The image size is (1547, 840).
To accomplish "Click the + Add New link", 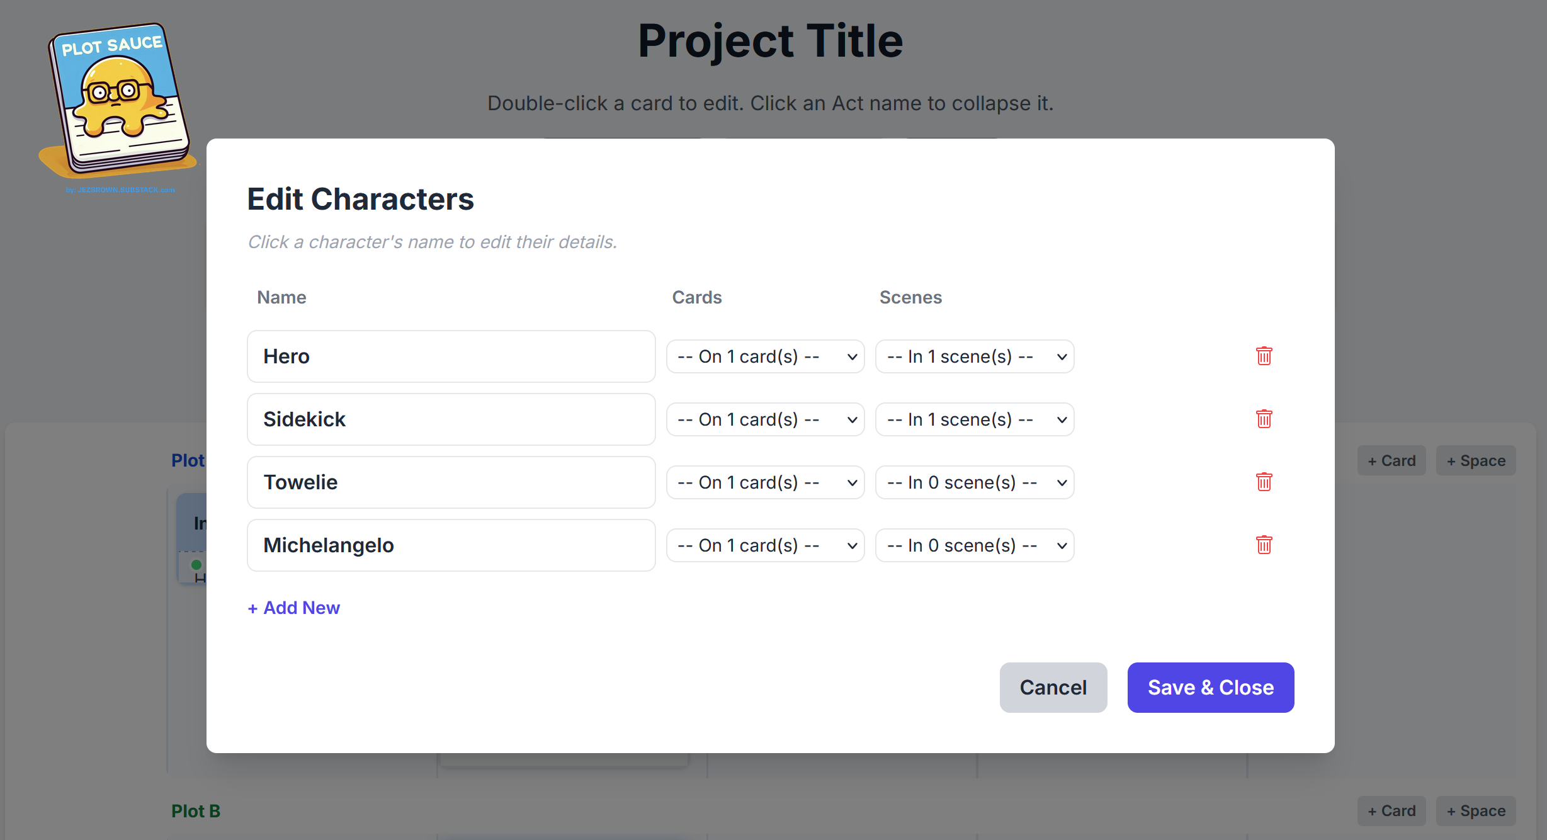I will [x=294, y=608].
